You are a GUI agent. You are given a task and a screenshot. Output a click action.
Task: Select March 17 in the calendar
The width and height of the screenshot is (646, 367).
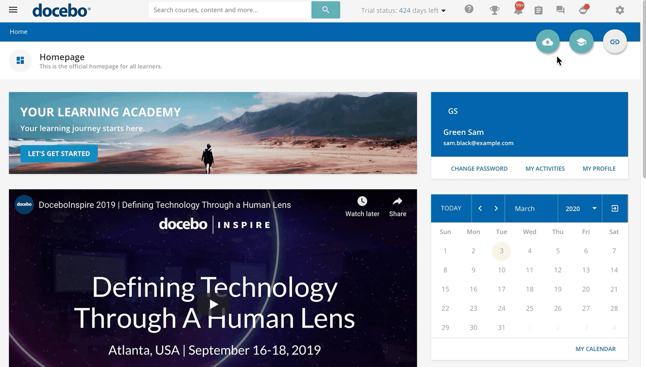[501, 289]
